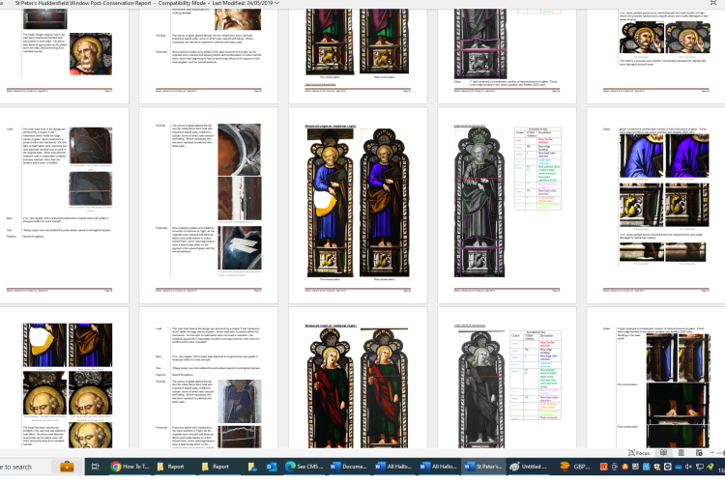Open Outlook from the taskbar
This screenshot has height=483, width=725.
(x=272, y=467)
